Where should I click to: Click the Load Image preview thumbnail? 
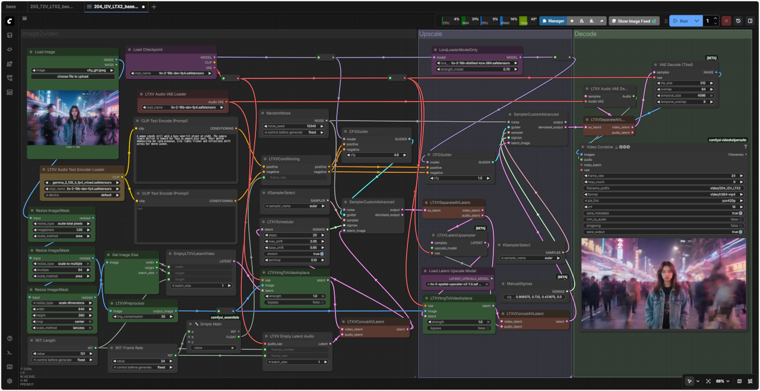tap(73, 118)
